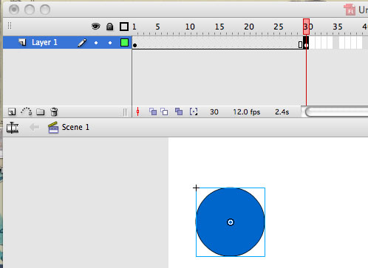The image size is (368, 268).
Task: Lock all layers with the padlock header icon
Action: (x=110, y=27)
